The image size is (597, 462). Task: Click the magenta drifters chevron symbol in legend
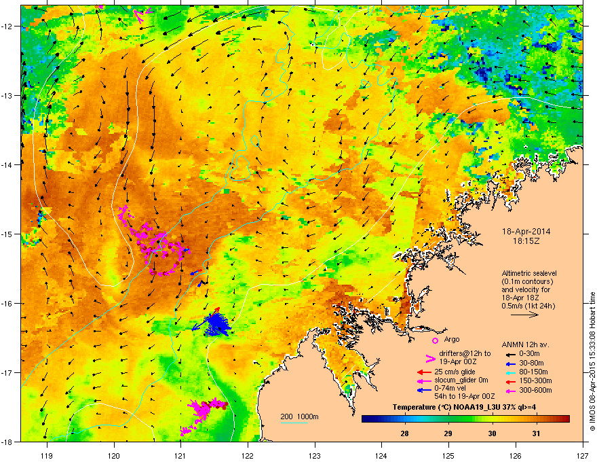coord(430,358)
